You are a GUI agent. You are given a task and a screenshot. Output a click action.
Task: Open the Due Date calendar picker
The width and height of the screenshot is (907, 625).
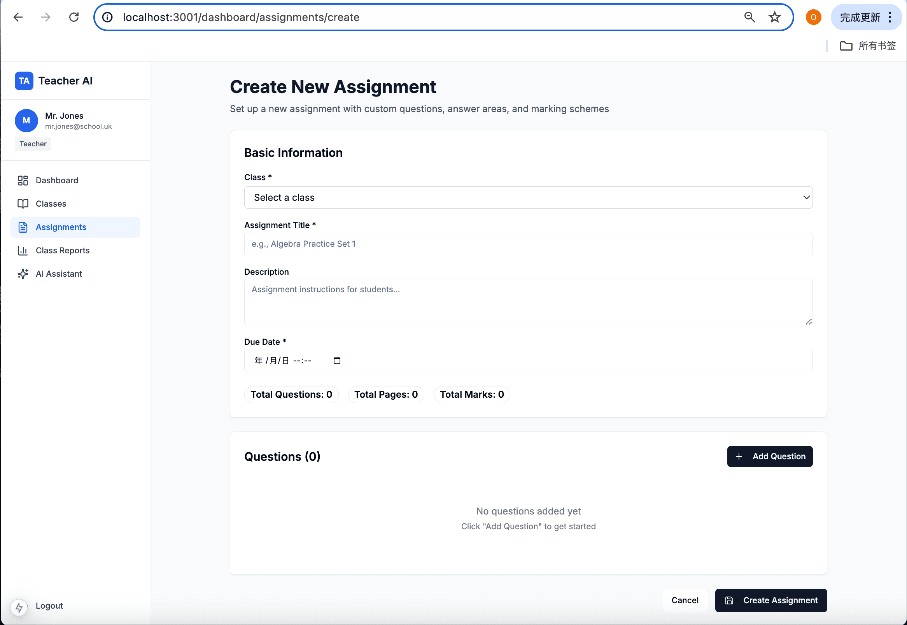[336, 360]
